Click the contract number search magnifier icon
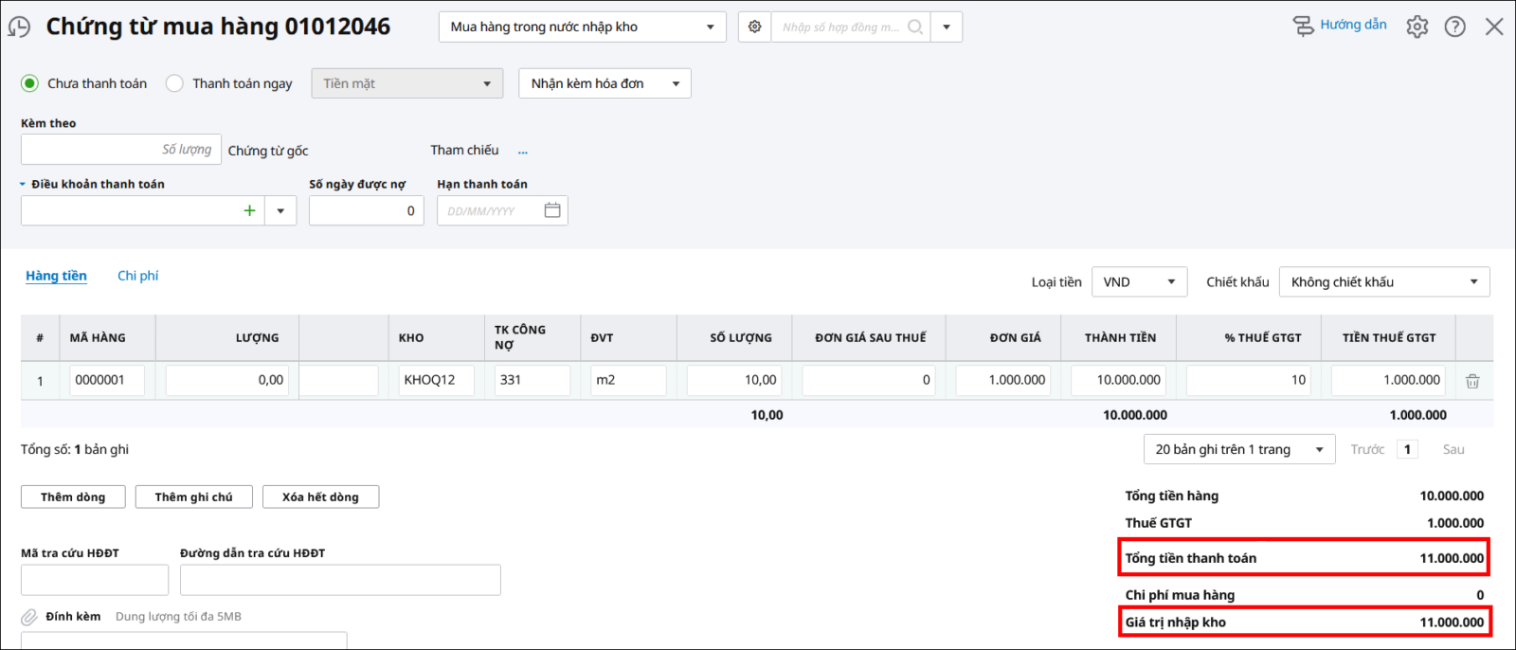Image resolution: width=1516 pixels, height=650 pixels. (x=914, y=27)
